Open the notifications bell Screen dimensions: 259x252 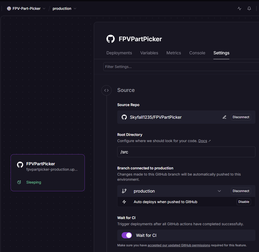[249, 8]
